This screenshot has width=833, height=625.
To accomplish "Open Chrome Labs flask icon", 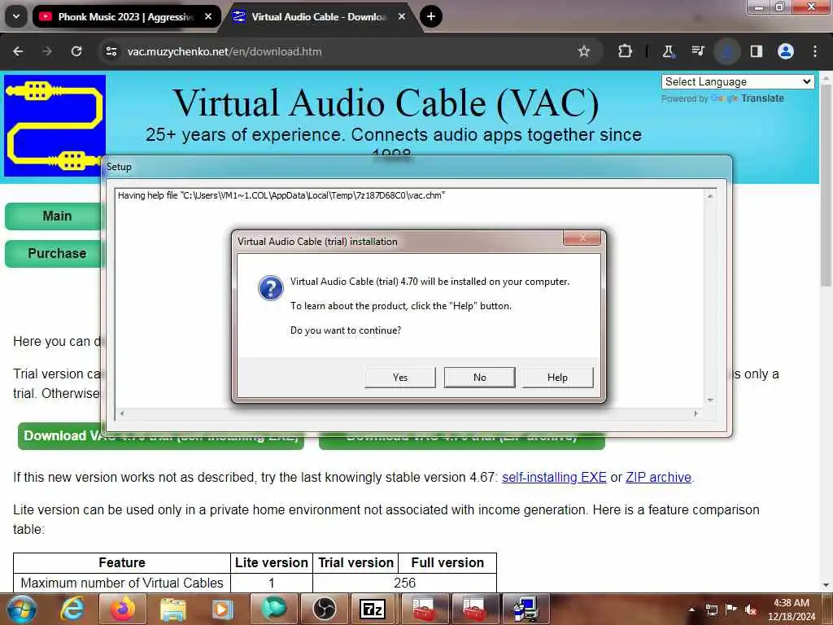I will pos(669,51).
